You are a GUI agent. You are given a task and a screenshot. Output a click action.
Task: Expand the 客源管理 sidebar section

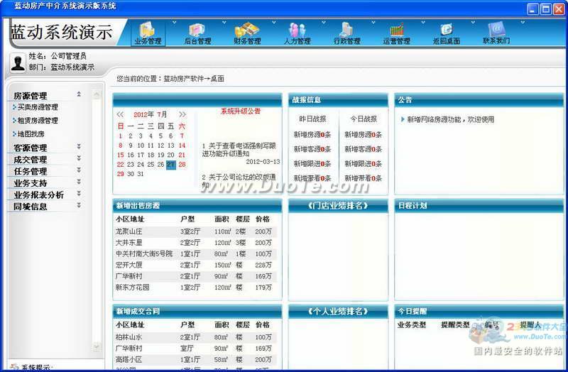click(79, 148)
